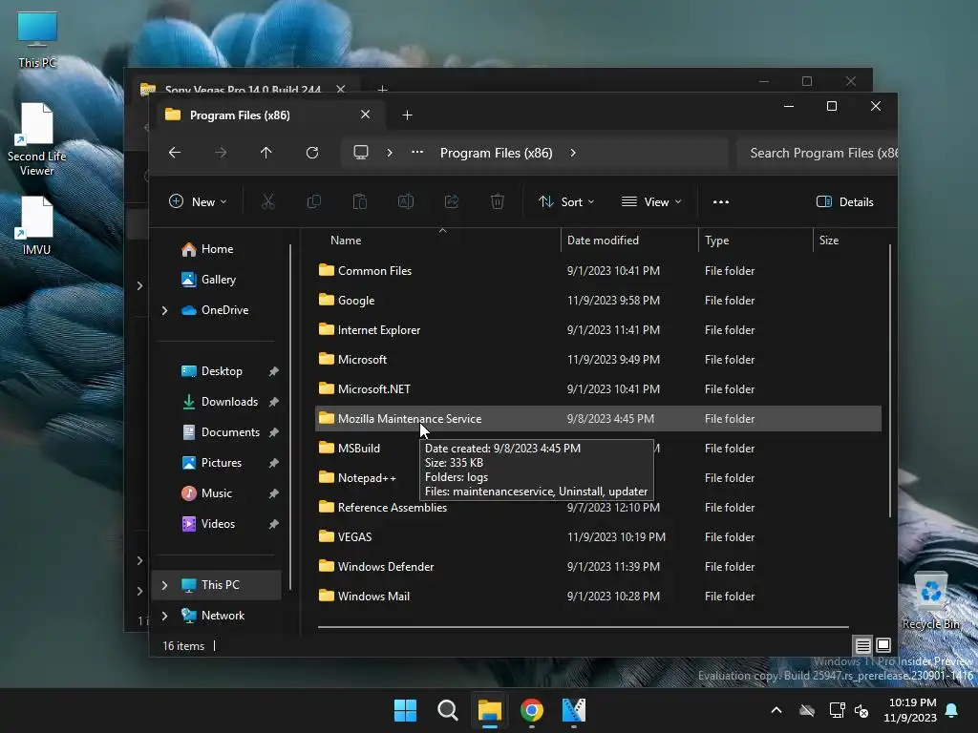Open the IMVU desktop shortcut

(36, 225)
